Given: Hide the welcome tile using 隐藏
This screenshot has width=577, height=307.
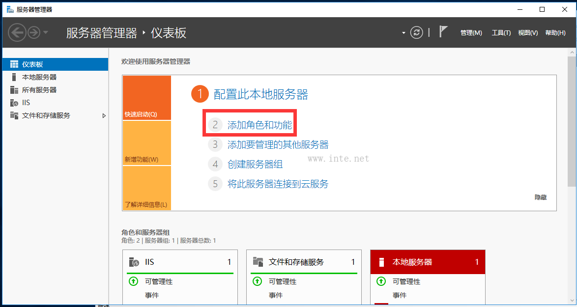Looking at the screenshot, I should 540,197.
